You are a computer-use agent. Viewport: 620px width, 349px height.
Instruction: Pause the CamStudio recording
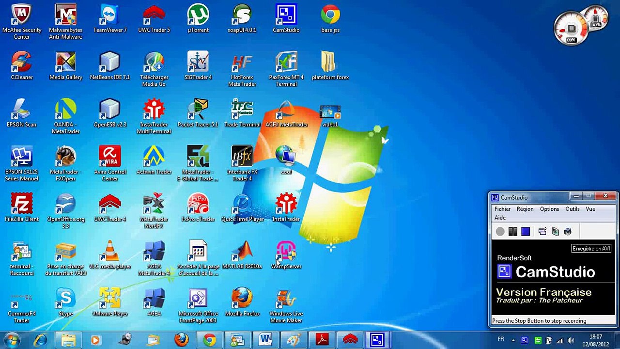click(x=513, y=232)
